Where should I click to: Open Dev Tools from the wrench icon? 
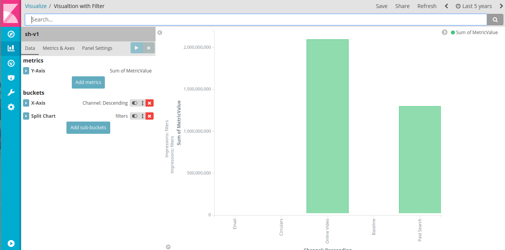11,92
